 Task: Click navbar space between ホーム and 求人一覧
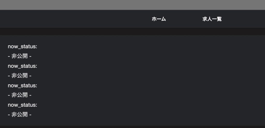point(184,19)
